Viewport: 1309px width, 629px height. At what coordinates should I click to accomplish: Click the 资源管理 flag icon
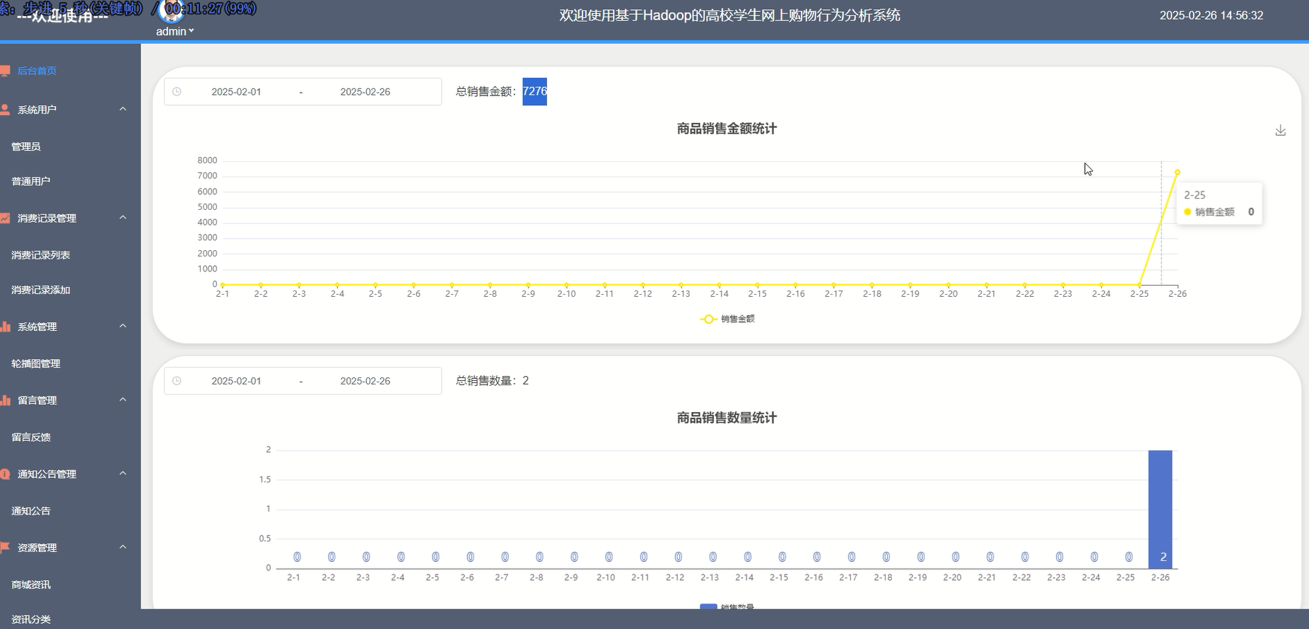coord(5,548)
